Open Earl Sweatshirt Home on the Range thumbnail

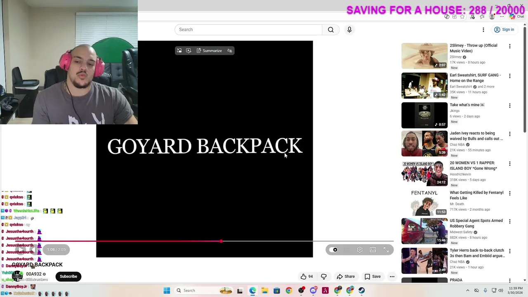pos(424,85)
